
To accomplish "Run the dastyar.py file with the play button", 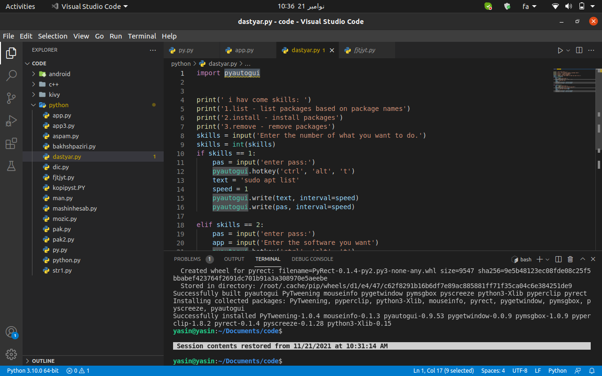I will point(561,50).
